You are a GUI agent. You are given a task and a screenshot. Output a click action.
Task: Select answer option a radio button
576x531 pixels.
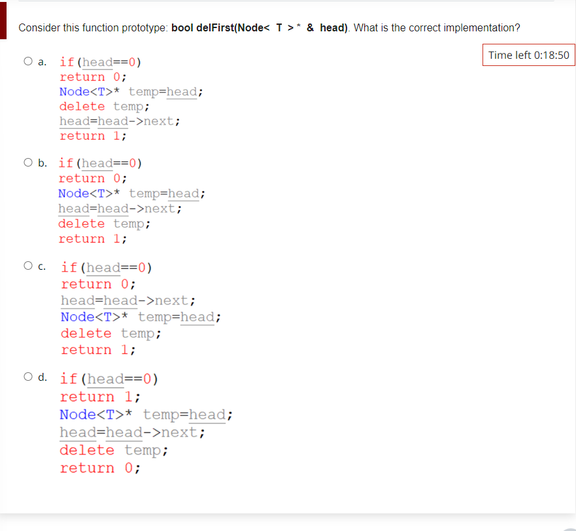click(x=28, y=60)
